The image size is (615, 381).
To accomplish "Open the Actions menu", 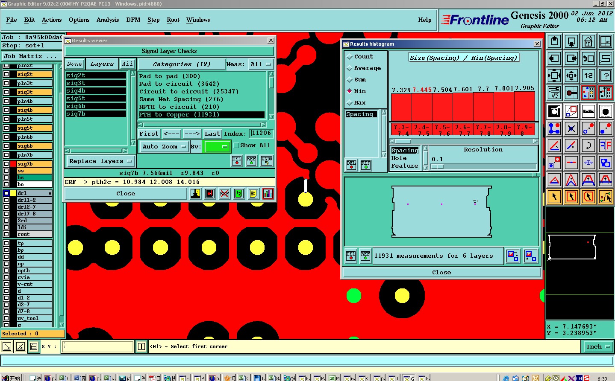I will (x=52, y=20).
